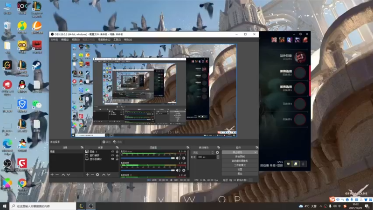373x210 pixels.
Task: Move the selected source down
Action: tap(109, 175)
